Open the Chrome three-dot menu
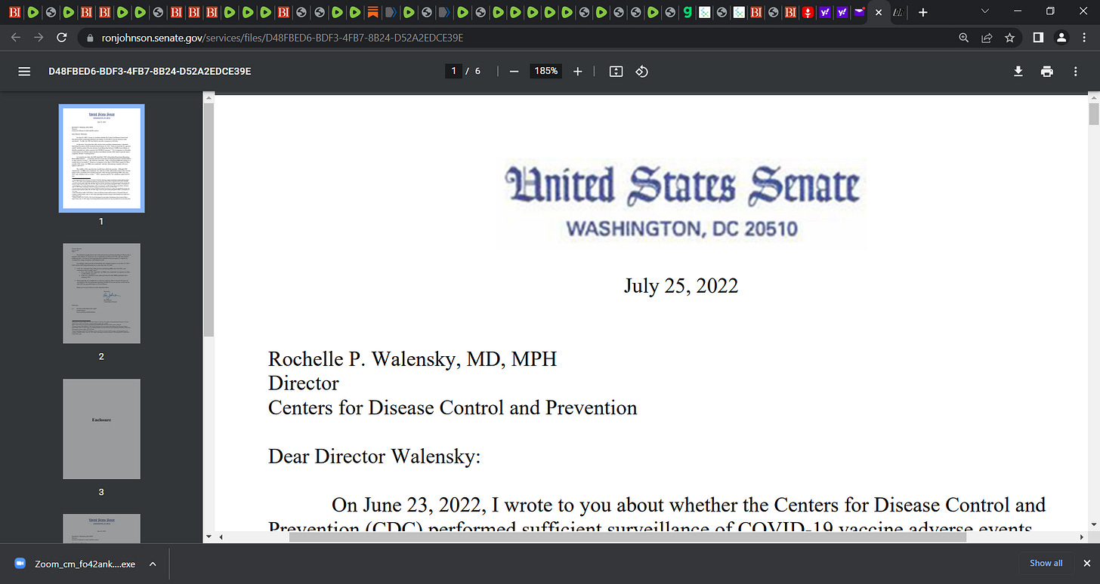The height and width of the screenshot is (584, 1100). coord(1084,38)
